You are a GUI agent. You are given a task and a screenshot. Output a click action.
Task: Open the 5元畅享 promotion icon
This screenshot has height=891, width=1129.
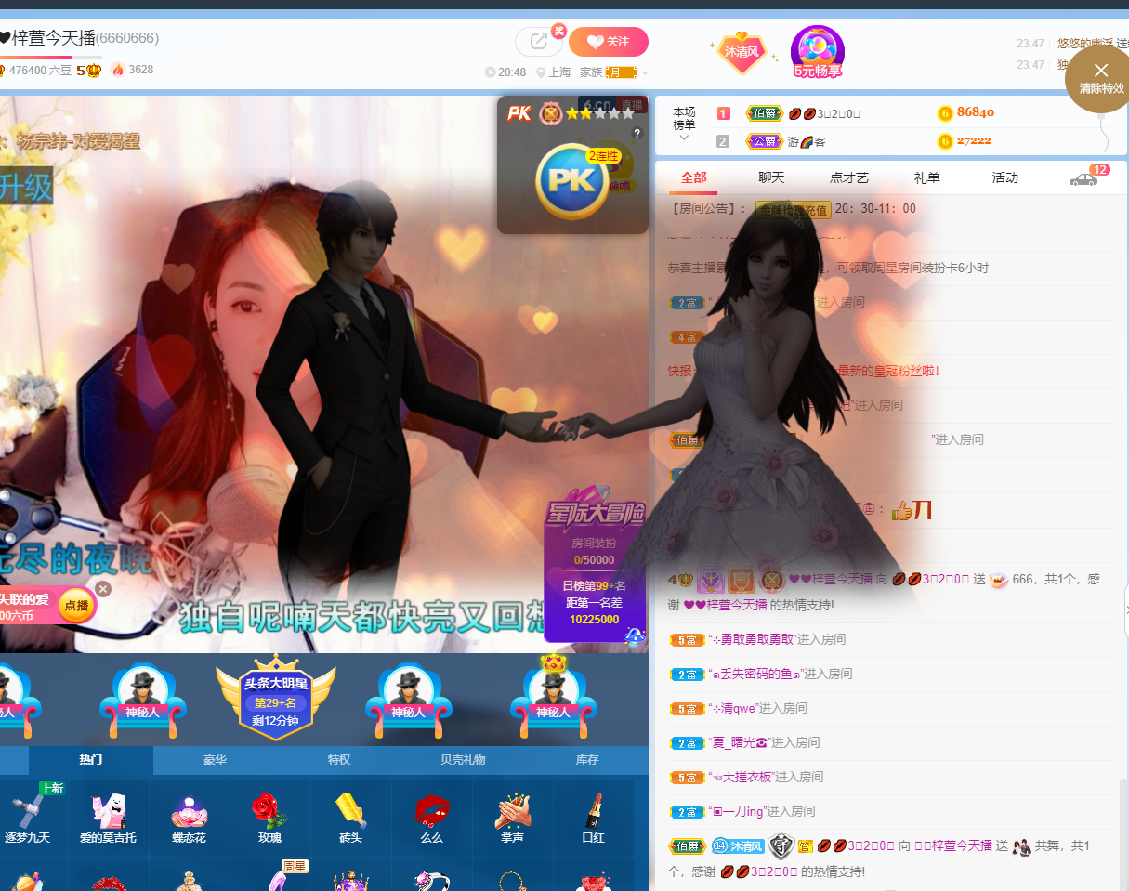[818, 51]
